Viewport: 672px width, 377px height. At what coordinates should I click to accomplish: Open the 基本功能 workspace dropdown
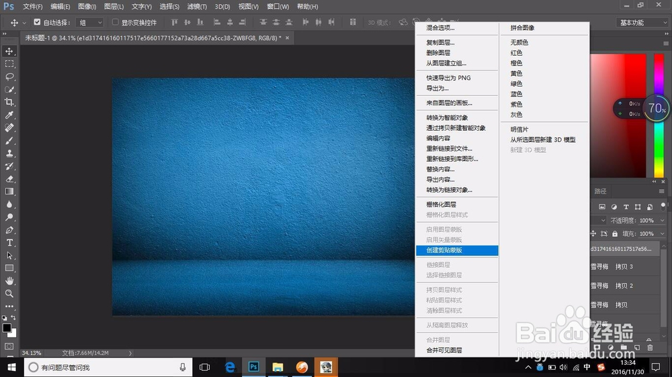(642, 22)
